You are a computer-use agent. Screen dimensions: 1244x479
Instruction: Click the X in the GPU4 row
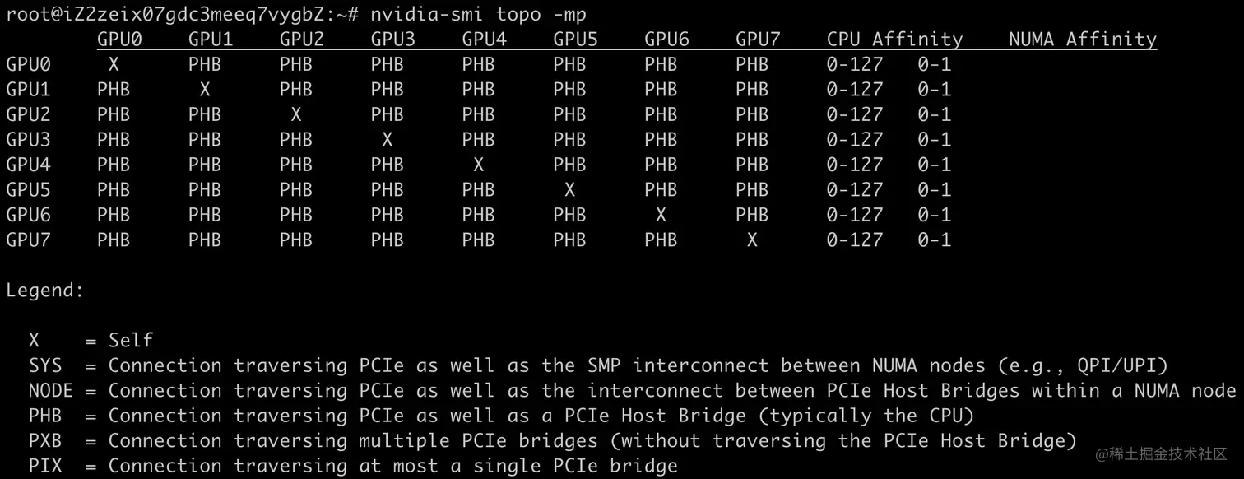click(478, 165)
